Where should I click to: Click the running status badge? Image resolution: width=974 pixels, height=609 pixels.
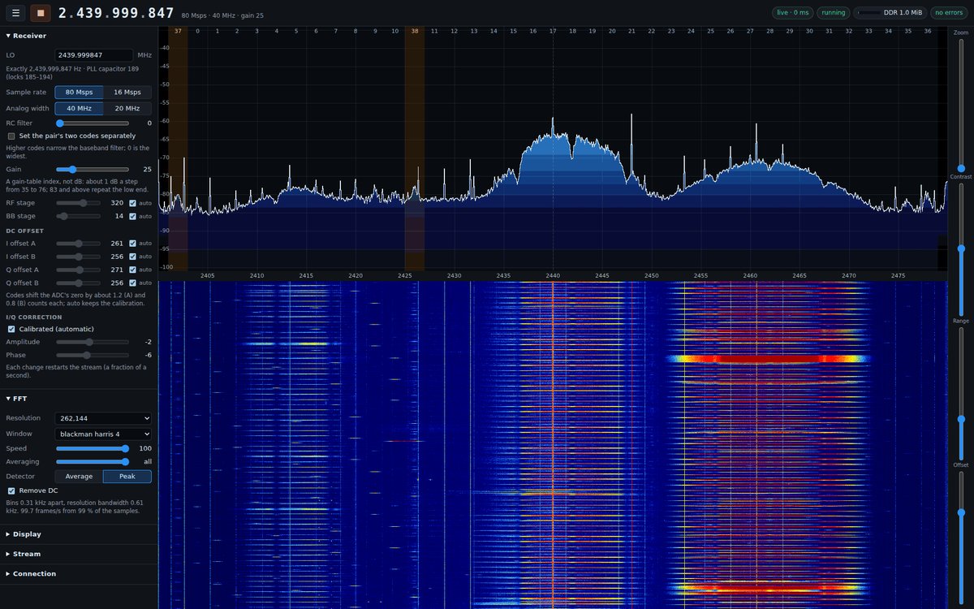click(x=833, y=13)
